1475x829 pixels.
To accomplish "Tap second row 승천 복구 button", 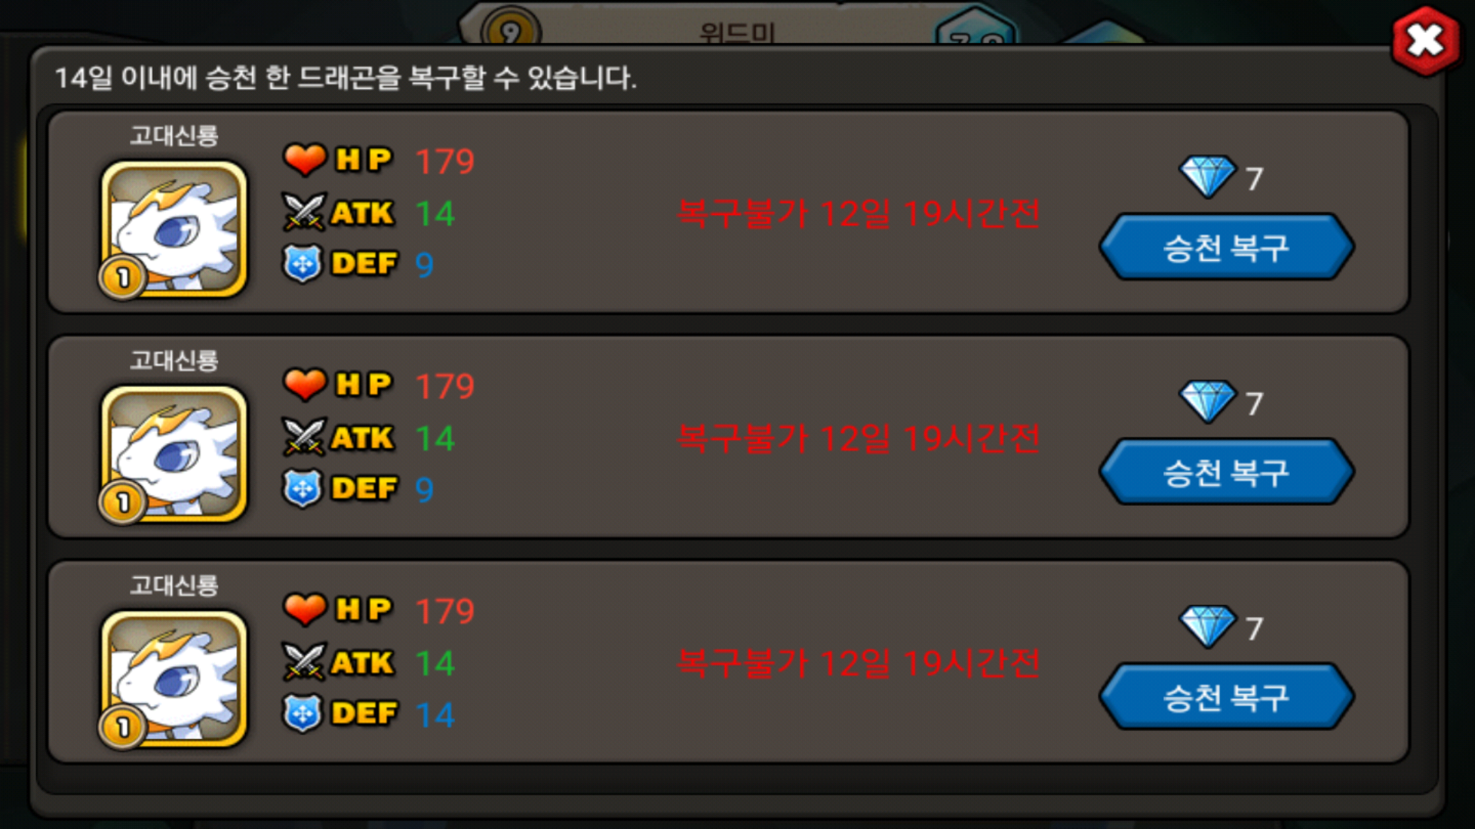I will point(1226,472).
